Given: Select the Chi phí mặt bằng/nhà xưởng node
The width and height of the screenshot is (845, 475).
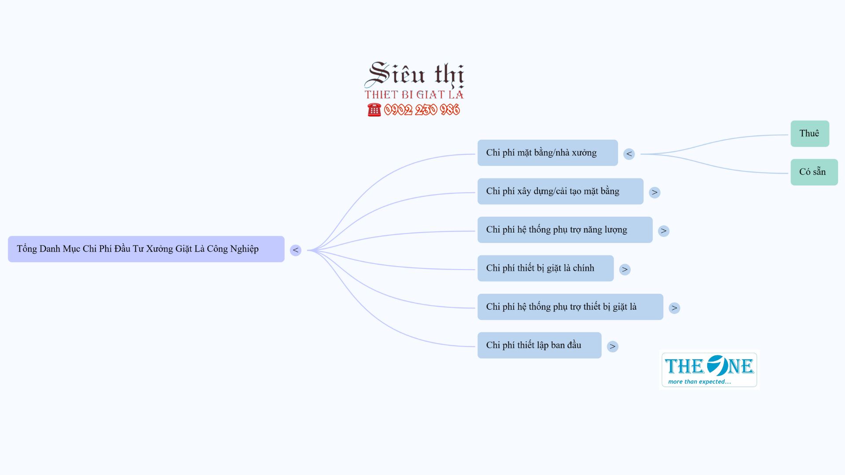Looking at the screenshot, I should click(547, 153).
